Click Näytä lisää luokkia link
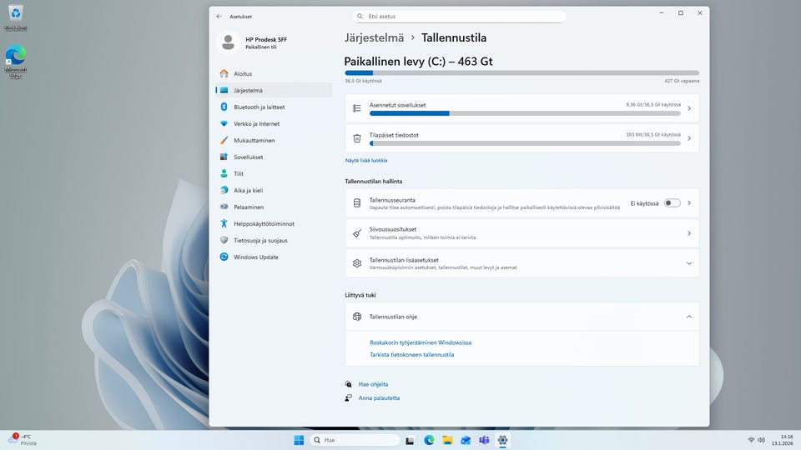 coord(366,160)
